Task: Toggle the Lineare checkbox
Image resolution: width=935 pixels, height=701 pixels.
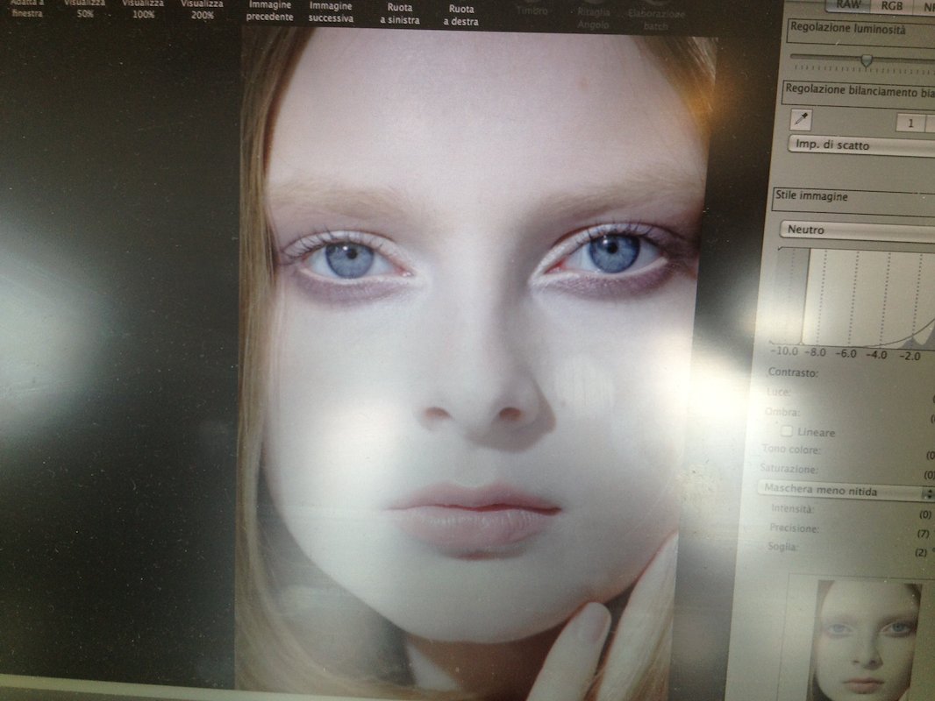Action: (787, 430)
